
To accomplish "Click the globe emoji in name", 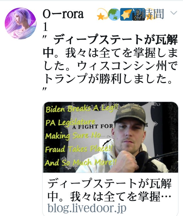I will coord(114,14).
